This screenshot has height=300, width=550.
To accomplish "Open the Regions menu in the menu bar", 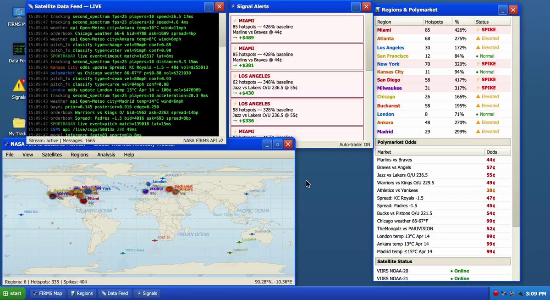I will 79,155.
